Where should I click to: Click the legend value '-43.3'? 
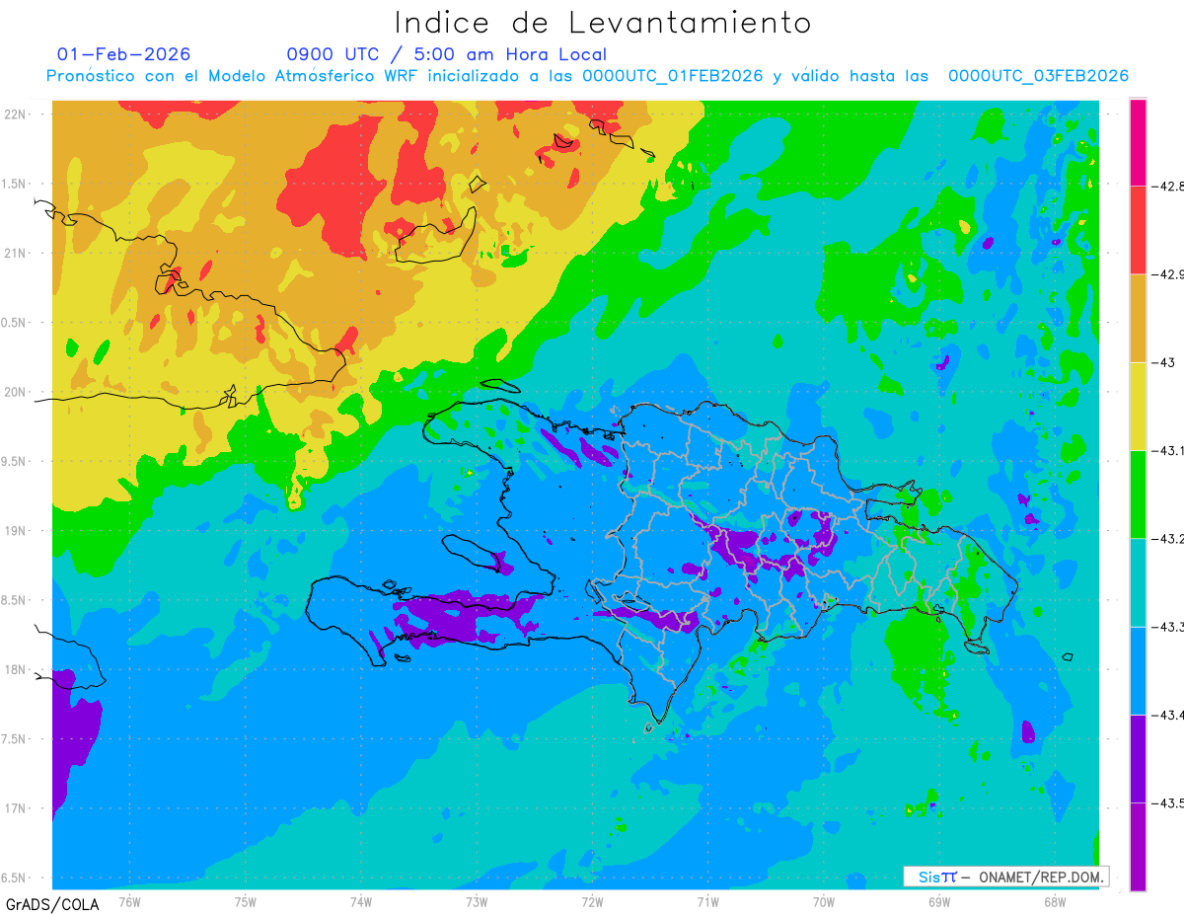coord(1168,627)
